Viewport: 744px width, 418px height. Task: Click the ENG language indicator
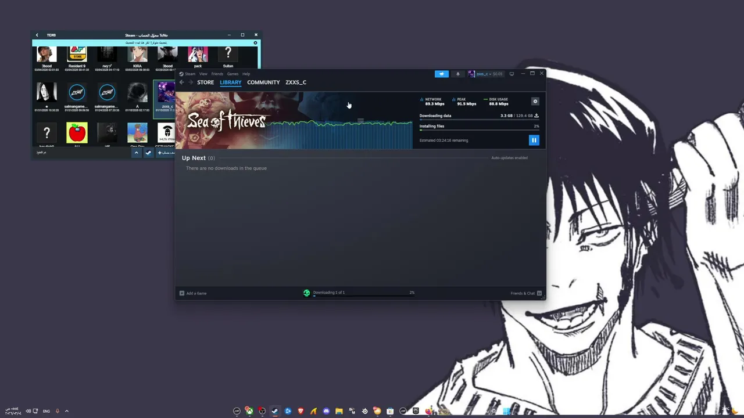point(46,411)
